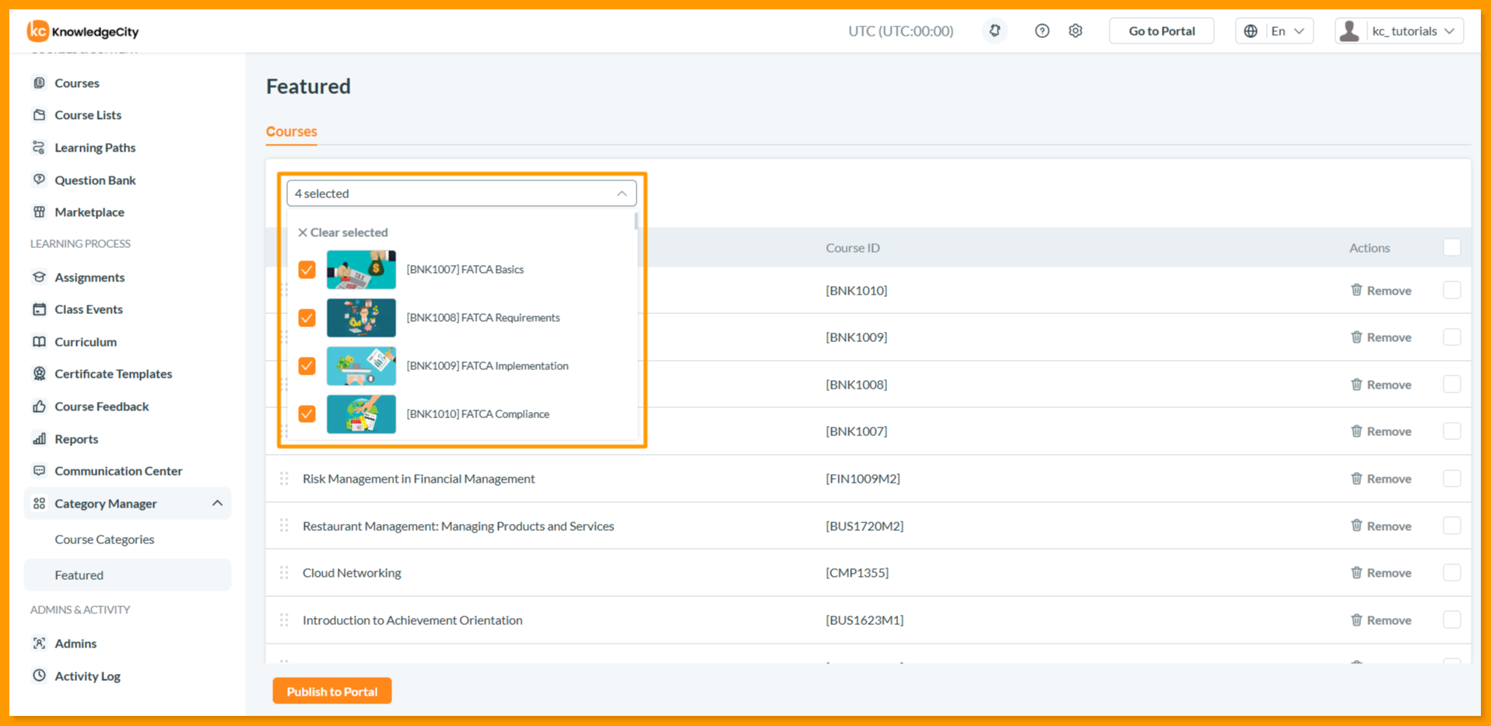Click the trash icon for CMP1355 row
This screenshot has height=726, width=1491.
click(1356, 572)
